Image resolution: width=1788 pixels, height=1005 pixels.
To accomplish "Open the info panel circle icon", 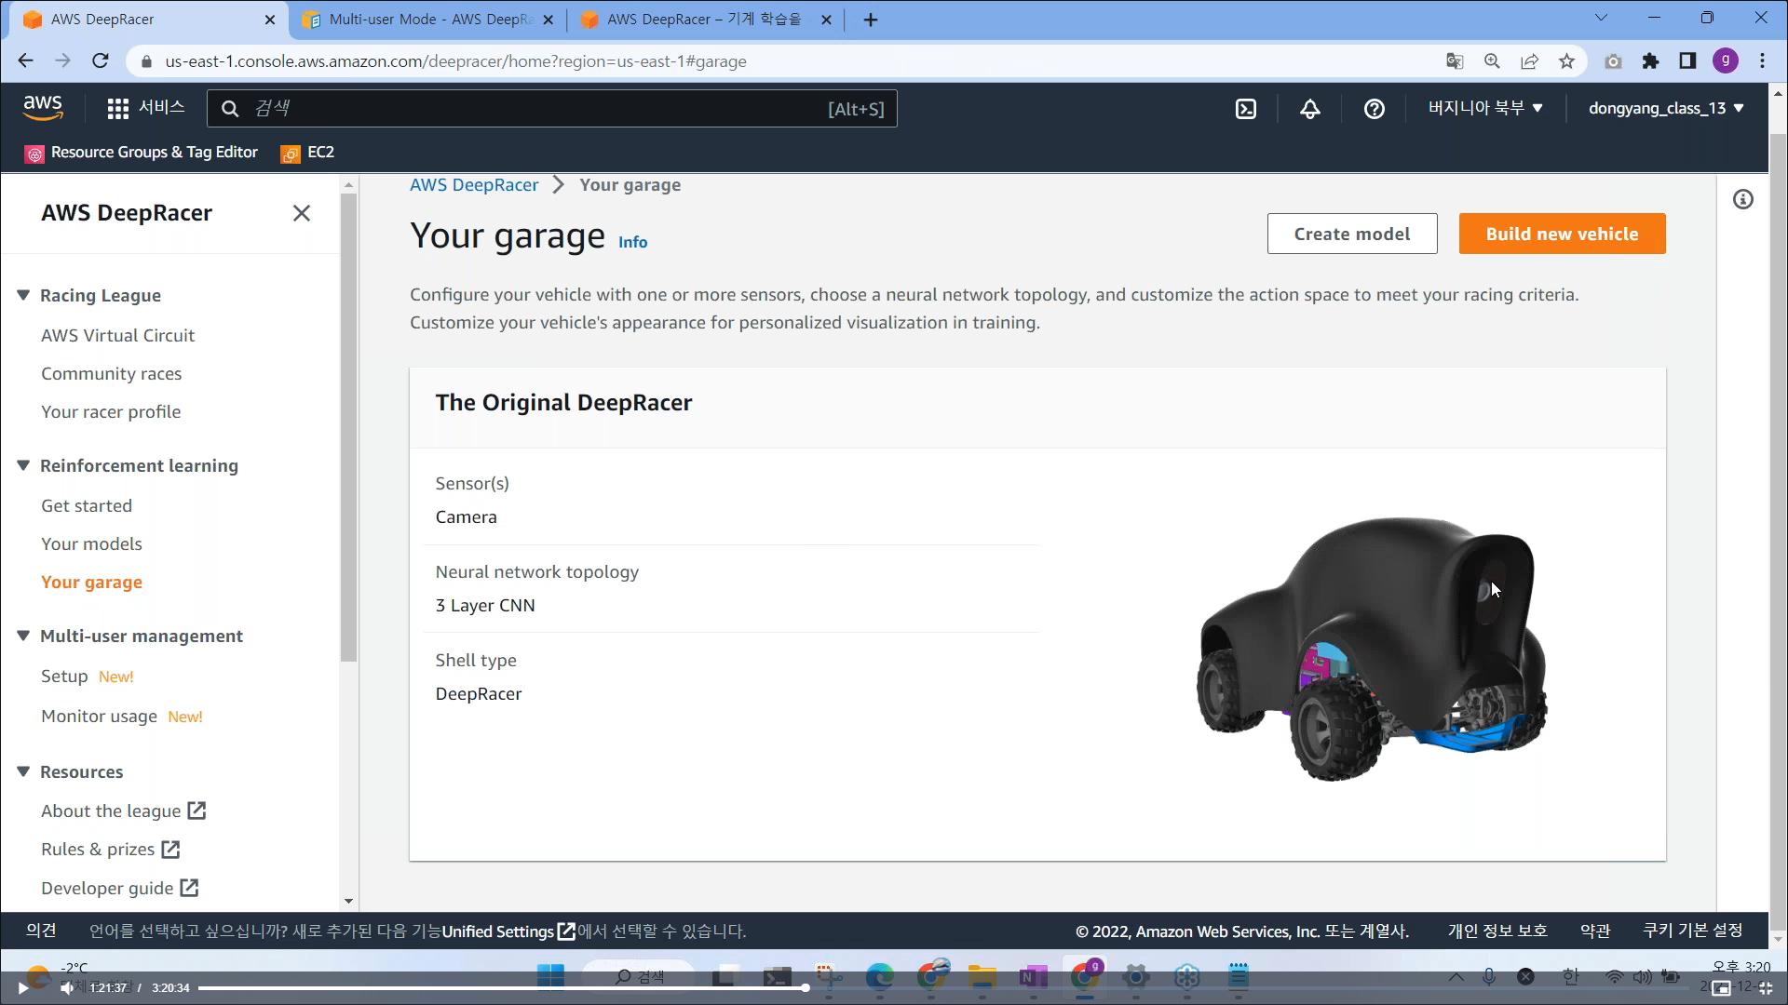I will click(1742, 199).
